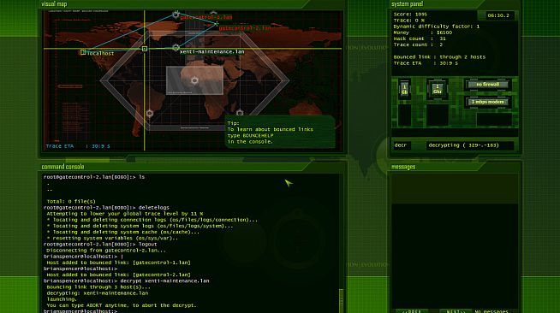The image size is (560, 313).
Task: Click the red gatecontrol-2.lan map label
Action: tap(245, 28)
